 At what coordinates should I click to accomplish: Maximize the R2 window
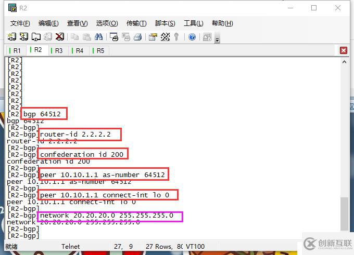314,8
